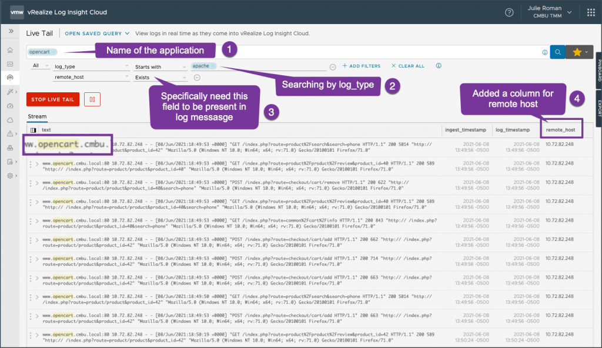This screenshot has width=602, height=348.
Task: Open the column chooser icon beside text header
Action: pos(34,130)
